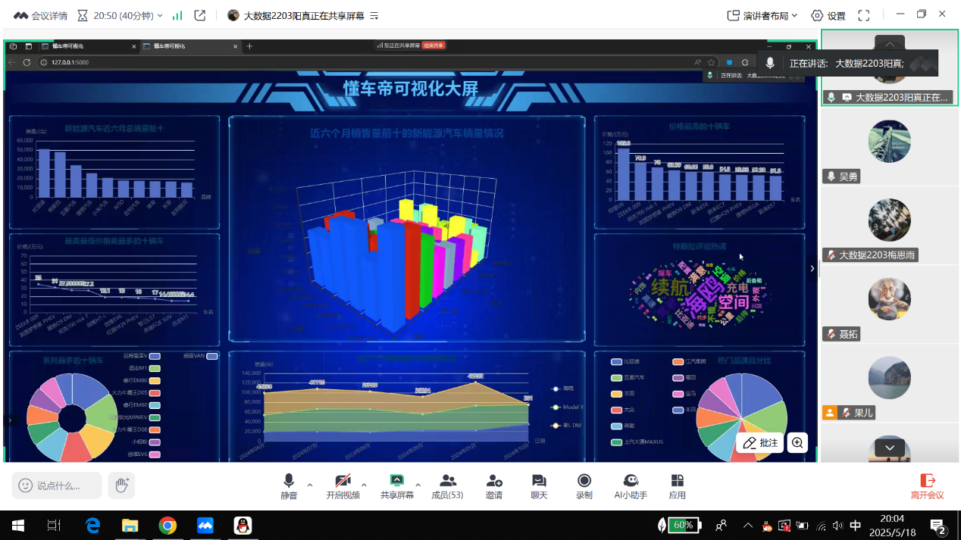This screenshot has height=540, width=961.
Task: Click the 离开会议 leave meeting button
Action: pyautogui.click(x=927, y=485)
